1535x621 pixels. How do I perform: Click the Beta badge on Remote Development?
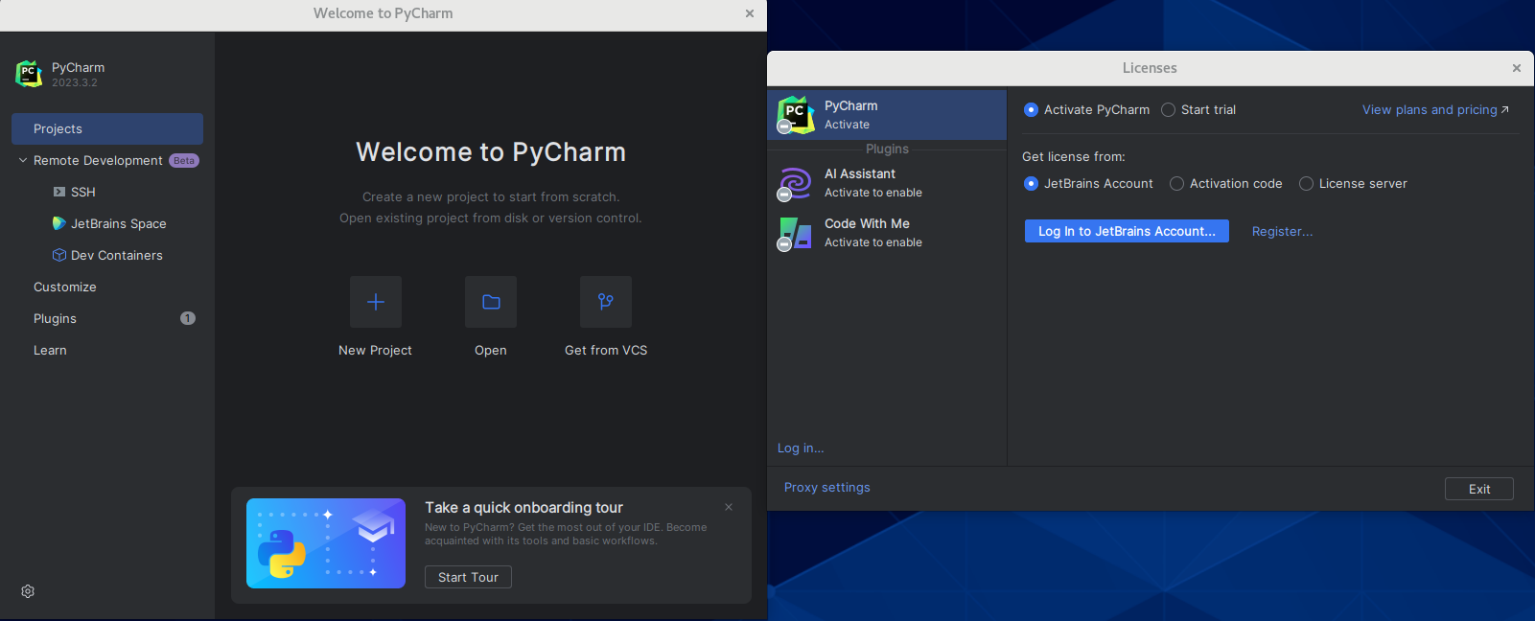(184, 161)
